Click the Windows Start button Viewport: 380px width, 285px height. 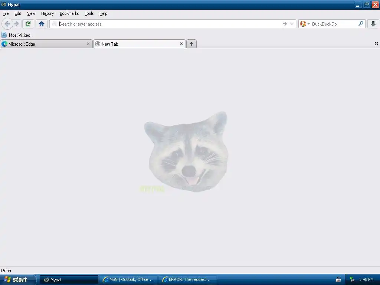pos(17,279)
